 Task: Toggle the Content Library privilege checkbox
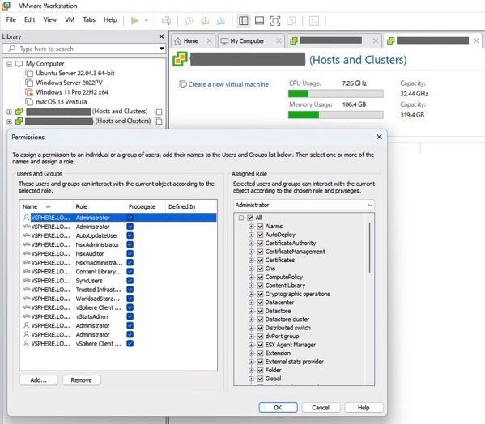coord(261,286)
